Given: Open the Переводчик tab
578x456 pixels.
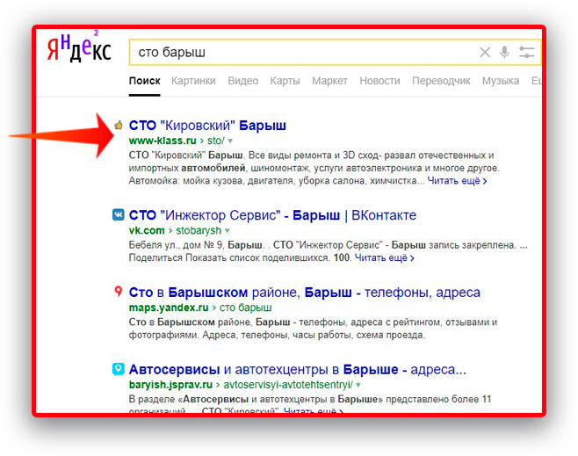Looking at the screenshot, I should (x=441, y=81).
